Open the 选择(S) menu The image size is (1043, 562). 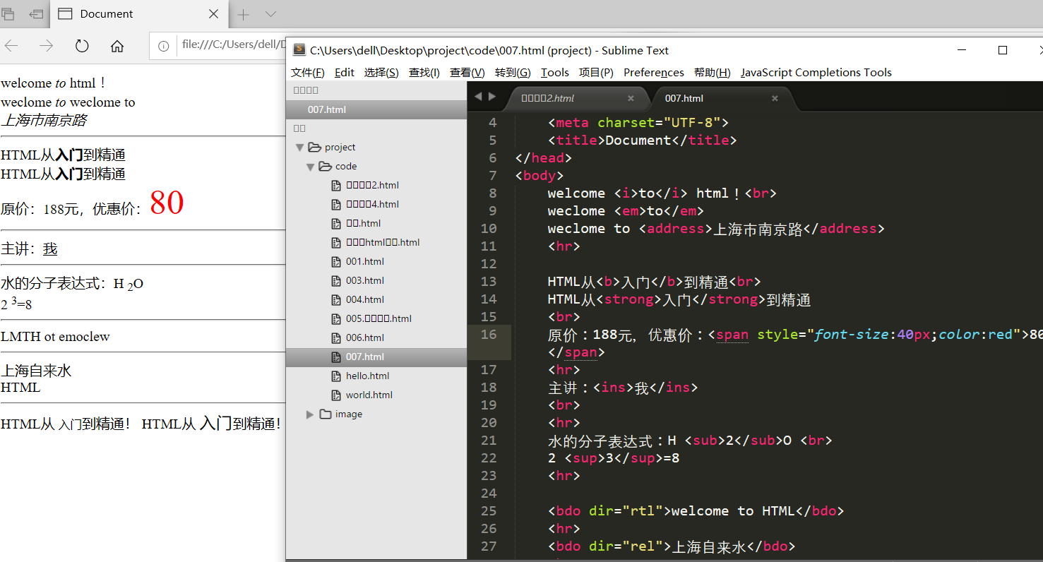[381, 72]
